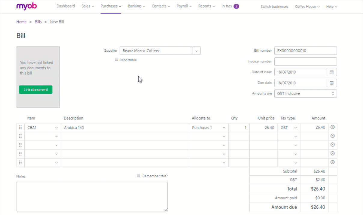The image size is (363, 215).
Task: Go to the Bills breadcrumb link
Action: pos(38,22)
